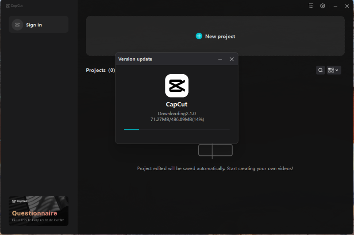Click the Downloading2.1.0 status text

177,114
